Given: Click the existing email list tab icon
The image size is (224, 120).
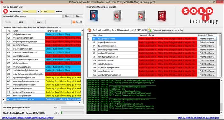Looking at the screenshot, I should pos(150,30).
